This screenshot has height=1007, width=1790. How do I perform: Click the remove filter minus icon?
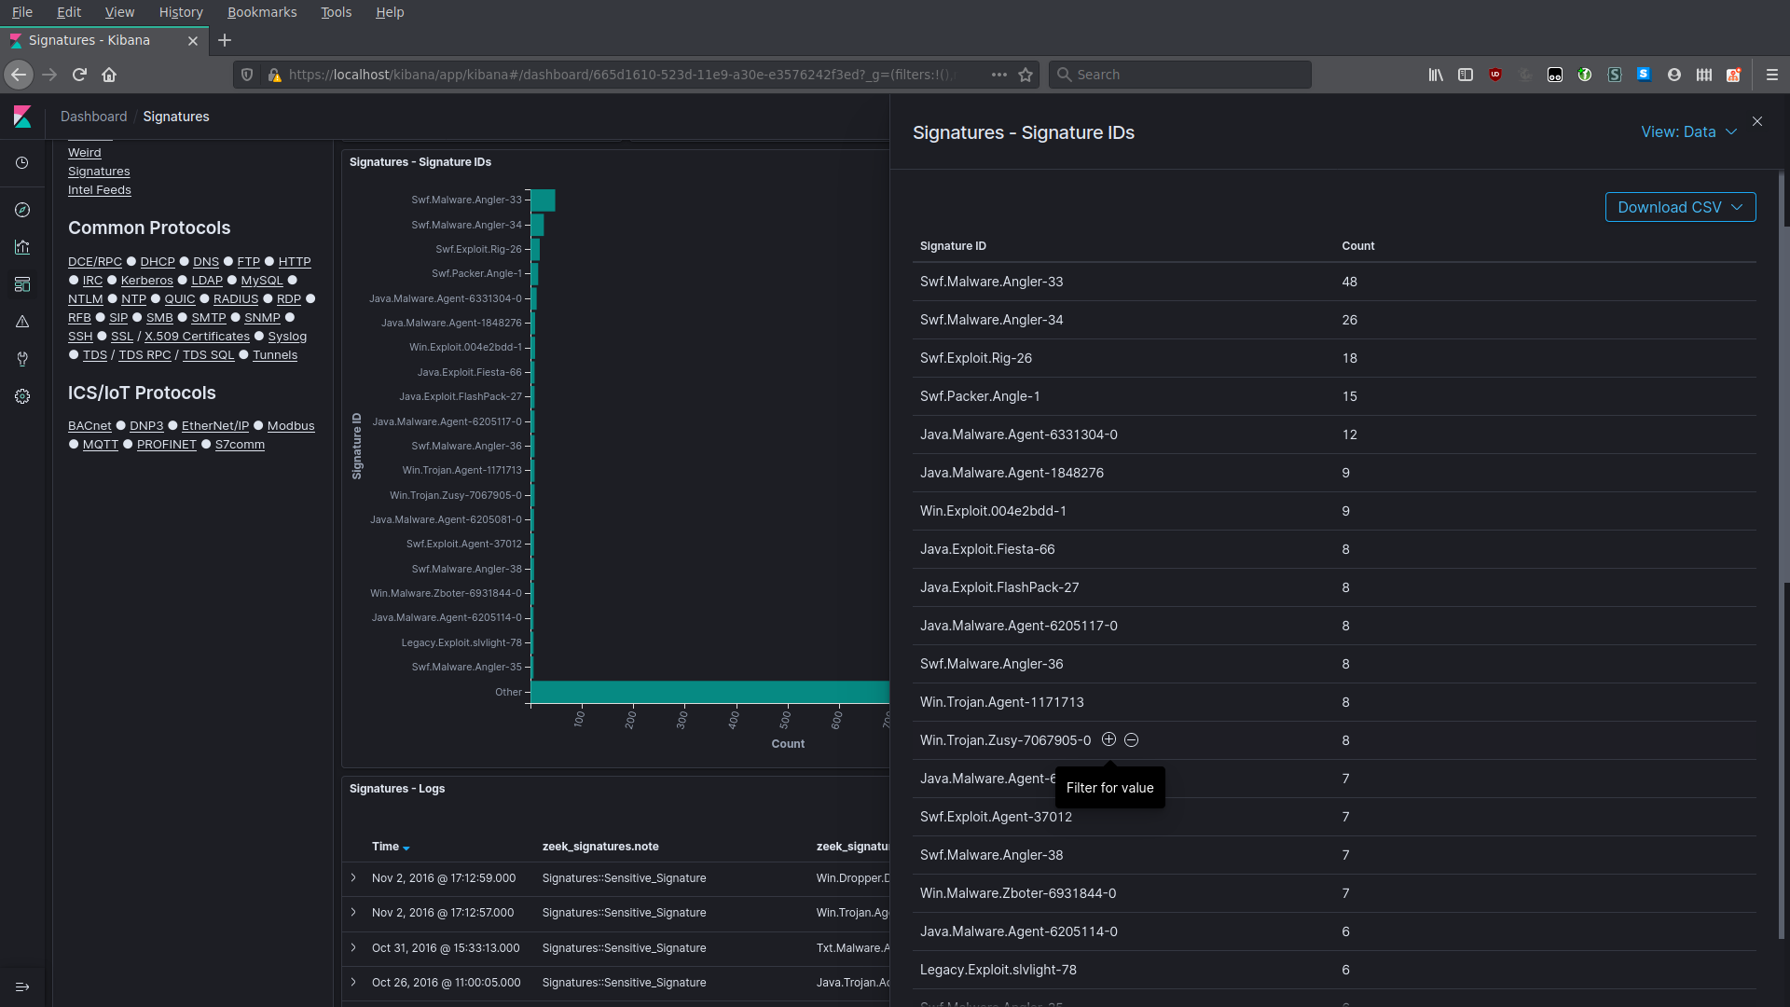(1131, 739)
